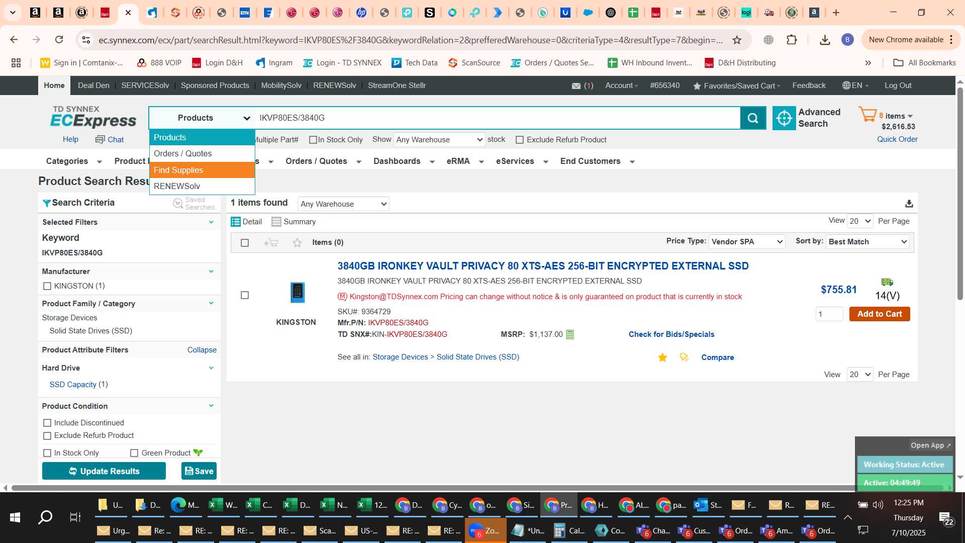The height and width of the screenshot is (543, 965).
Task: Select RENEWSolv in dropdown list
Action: tap(202, 187)
